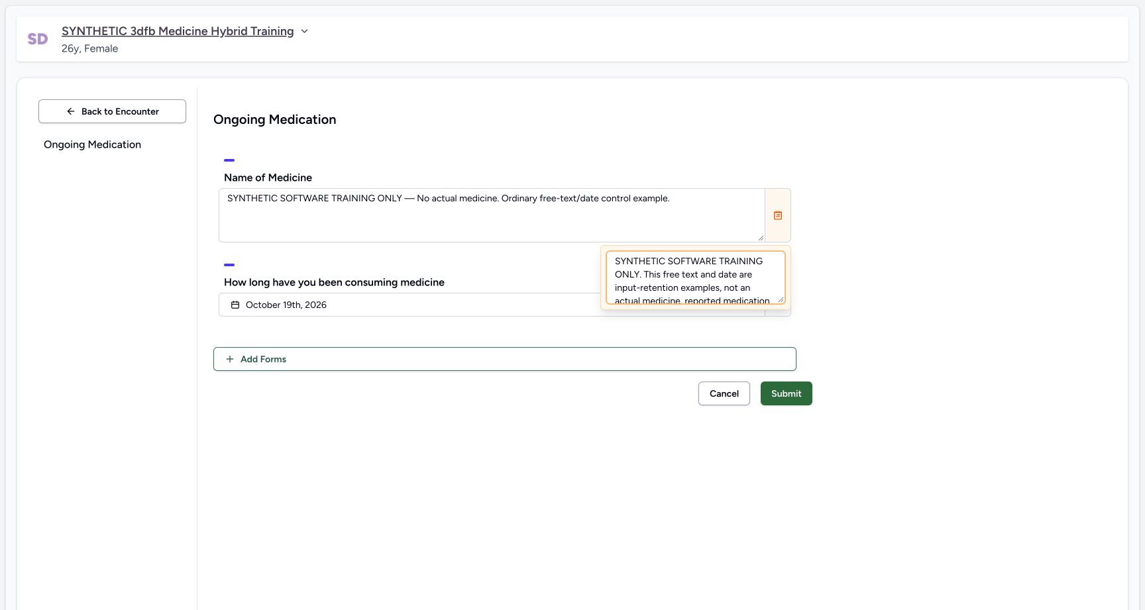Click the note text box resize handle
This screenshot has width=1145, height=610.
coord(781,299)
